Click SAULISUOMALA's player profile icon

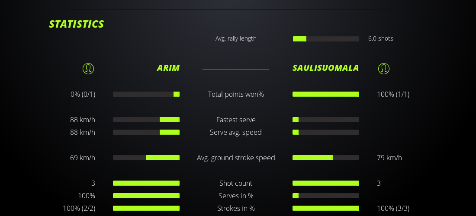(384, 68)
